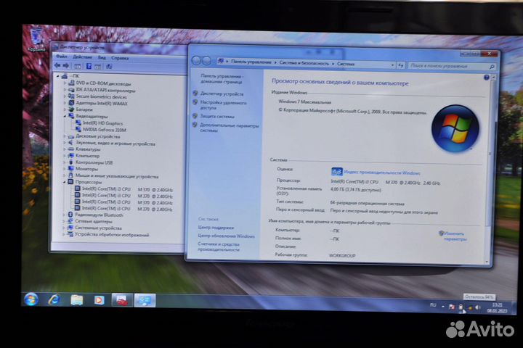Open the address bar history dropdown arrow
The width and height of the screenshot is (523, 348).
pos(392,65)
